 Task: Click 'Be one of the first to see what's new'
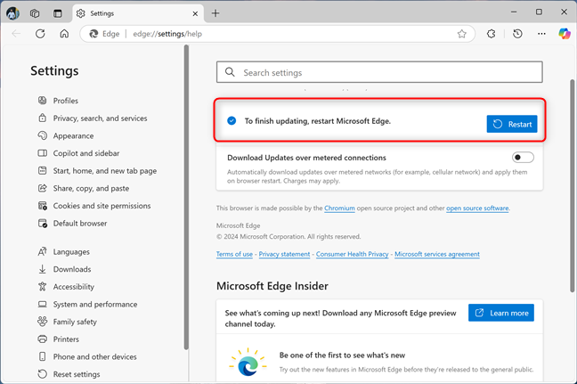tap(342, 355)
